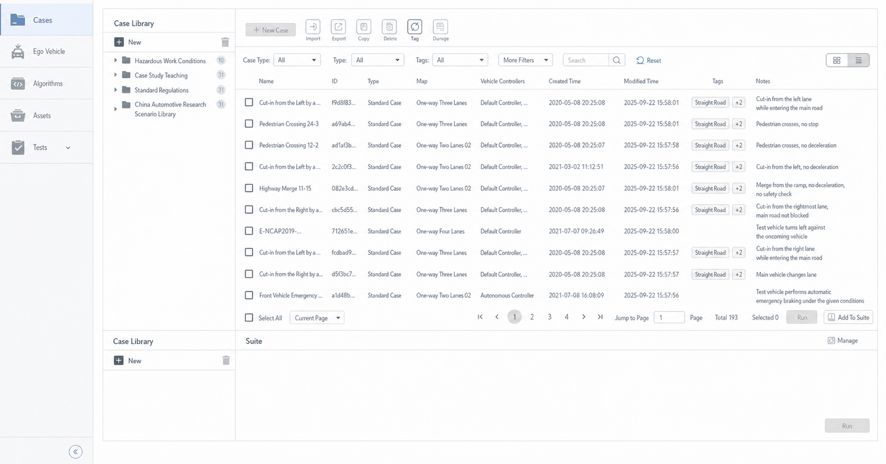This screenshot has width=886, height=464.
Task: Open the More Filters dropdown
Action: click(525, 60)
